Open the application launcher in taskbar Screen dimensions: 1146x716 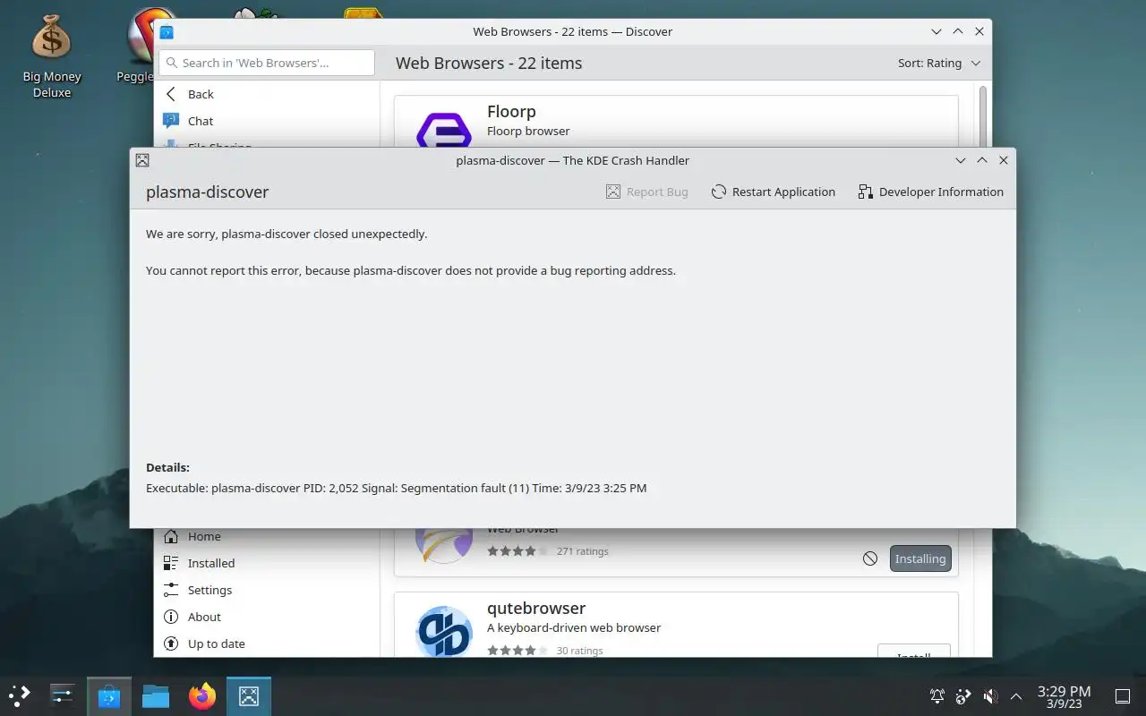(19, 695)
